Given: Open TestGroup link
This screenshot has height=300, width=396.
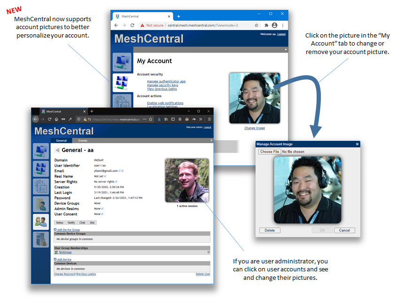Looking at the screenshot, I should click(65, 252).
